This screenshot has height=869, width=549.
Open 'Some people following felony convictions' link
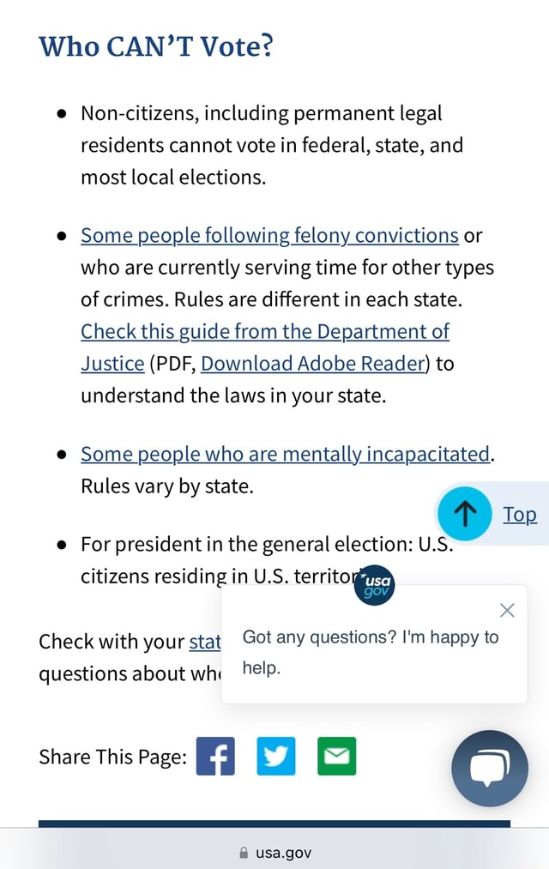(x=268, y=235)
